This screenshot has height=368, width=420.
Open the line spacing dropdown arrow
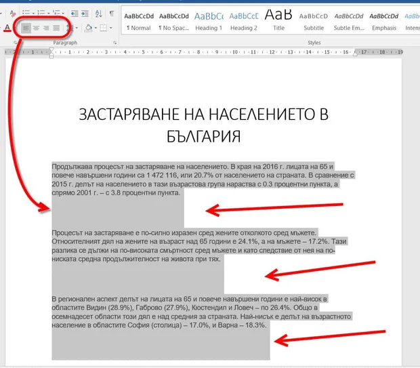click(x=77, y=28)
